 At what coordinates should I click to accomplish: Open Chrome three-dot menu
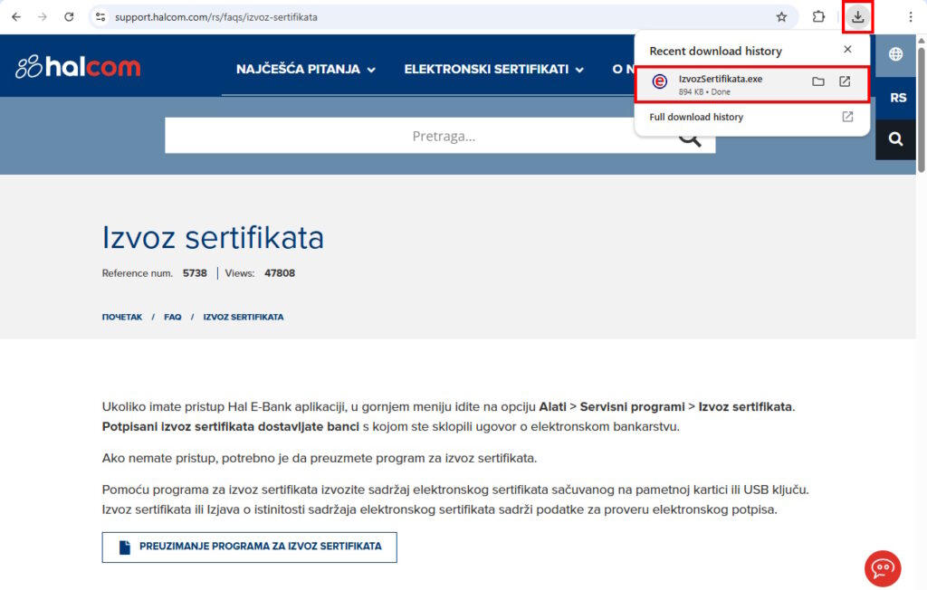tap(910, 17)
